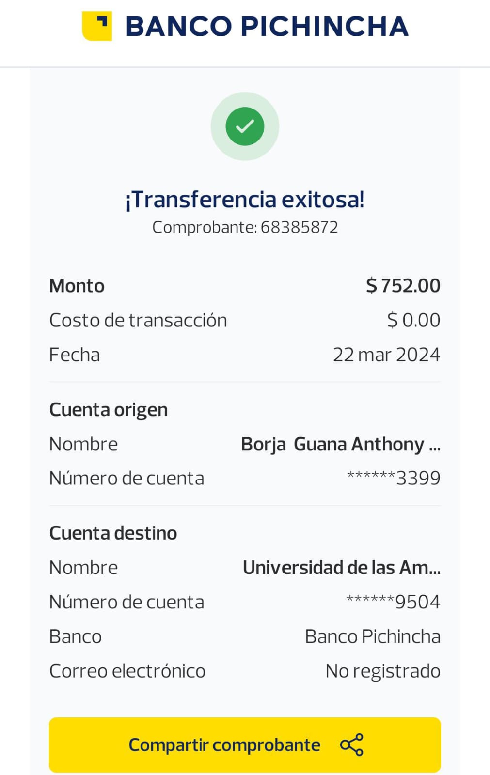Click the Cuenta origen section heading
Image resolution: width=490 pixels, height=775 pixels.
click(109, 410)
